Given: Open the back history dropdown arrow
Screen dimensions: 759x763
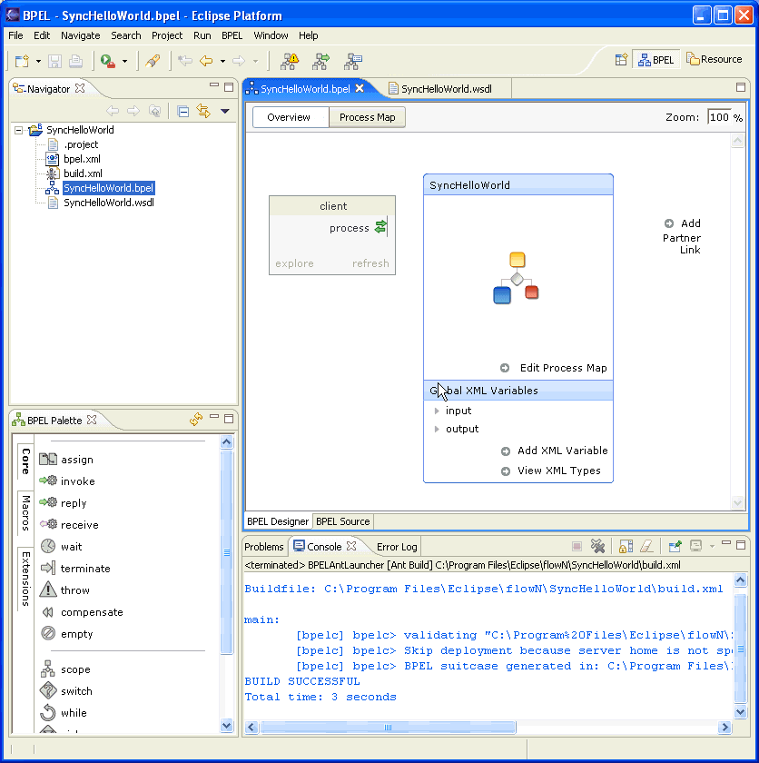Looking at the screenshot, I should (222, 62).
